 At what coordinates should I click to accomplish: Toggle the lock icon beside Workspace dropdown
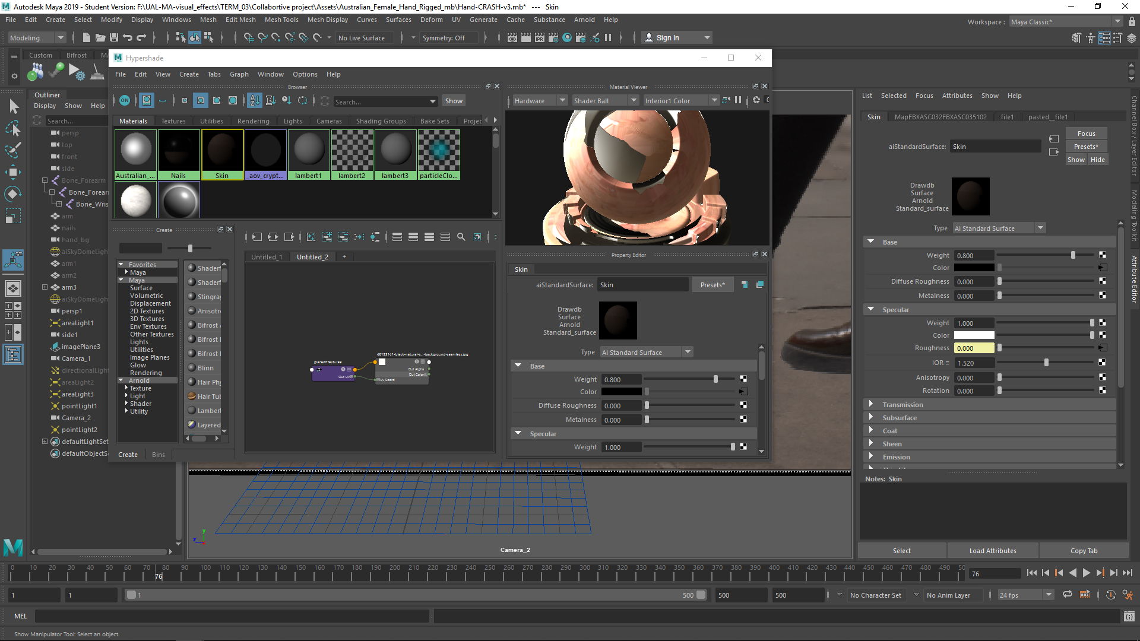(x=1132, y=22)
